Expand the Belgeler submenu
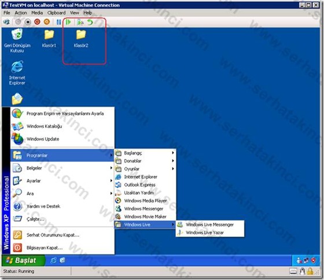Viewport: 324px width, 280px height. pyautogui.click(x=62, y=168)
